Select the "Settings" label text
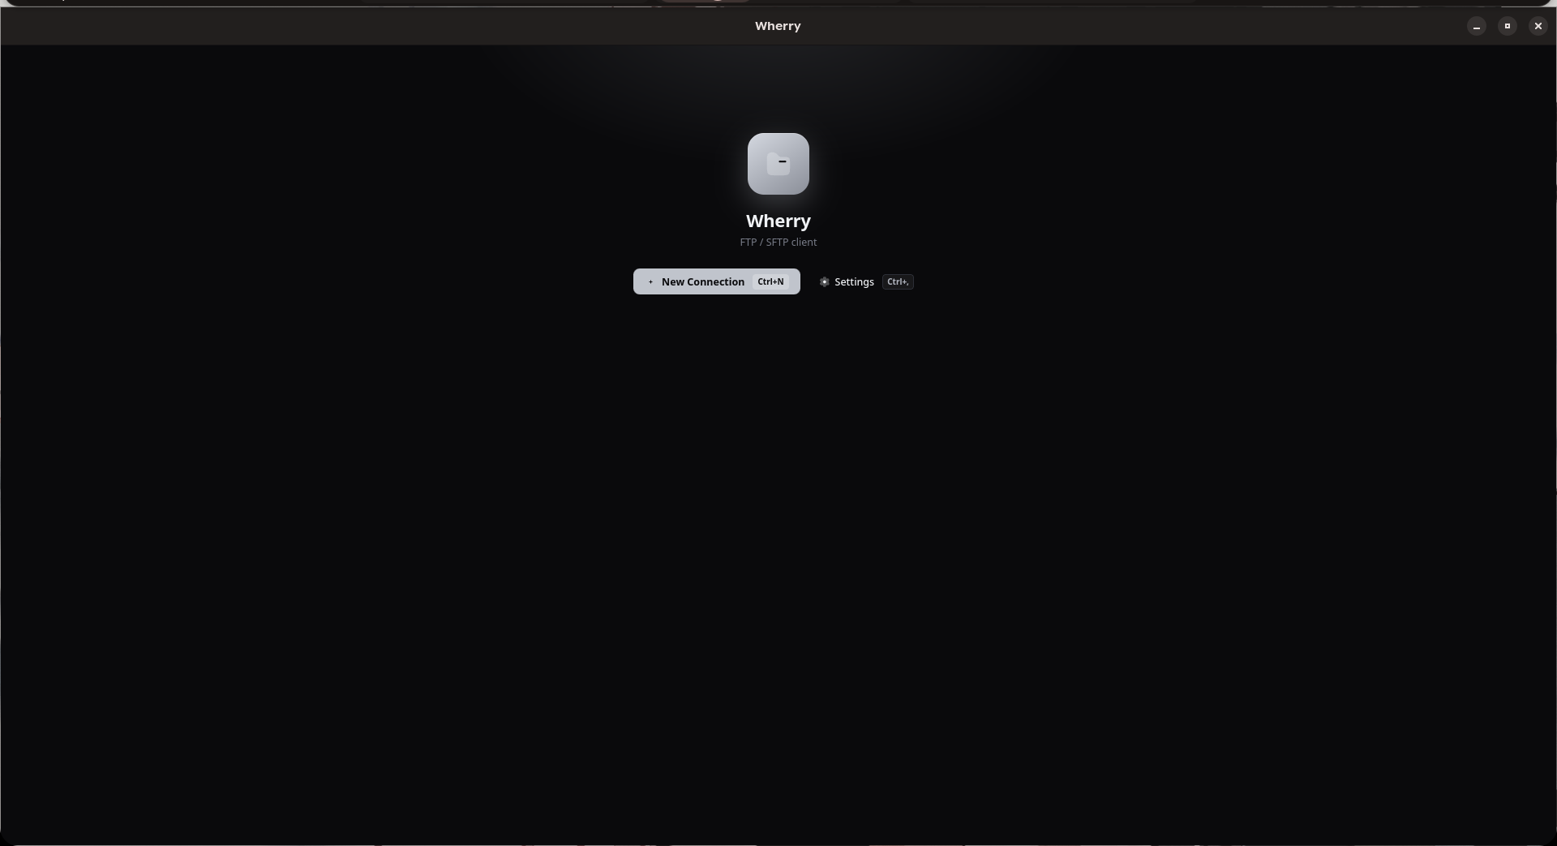The width and height of the screenshot is (1557, 846). pyautogui.click(x=854, y=282)
